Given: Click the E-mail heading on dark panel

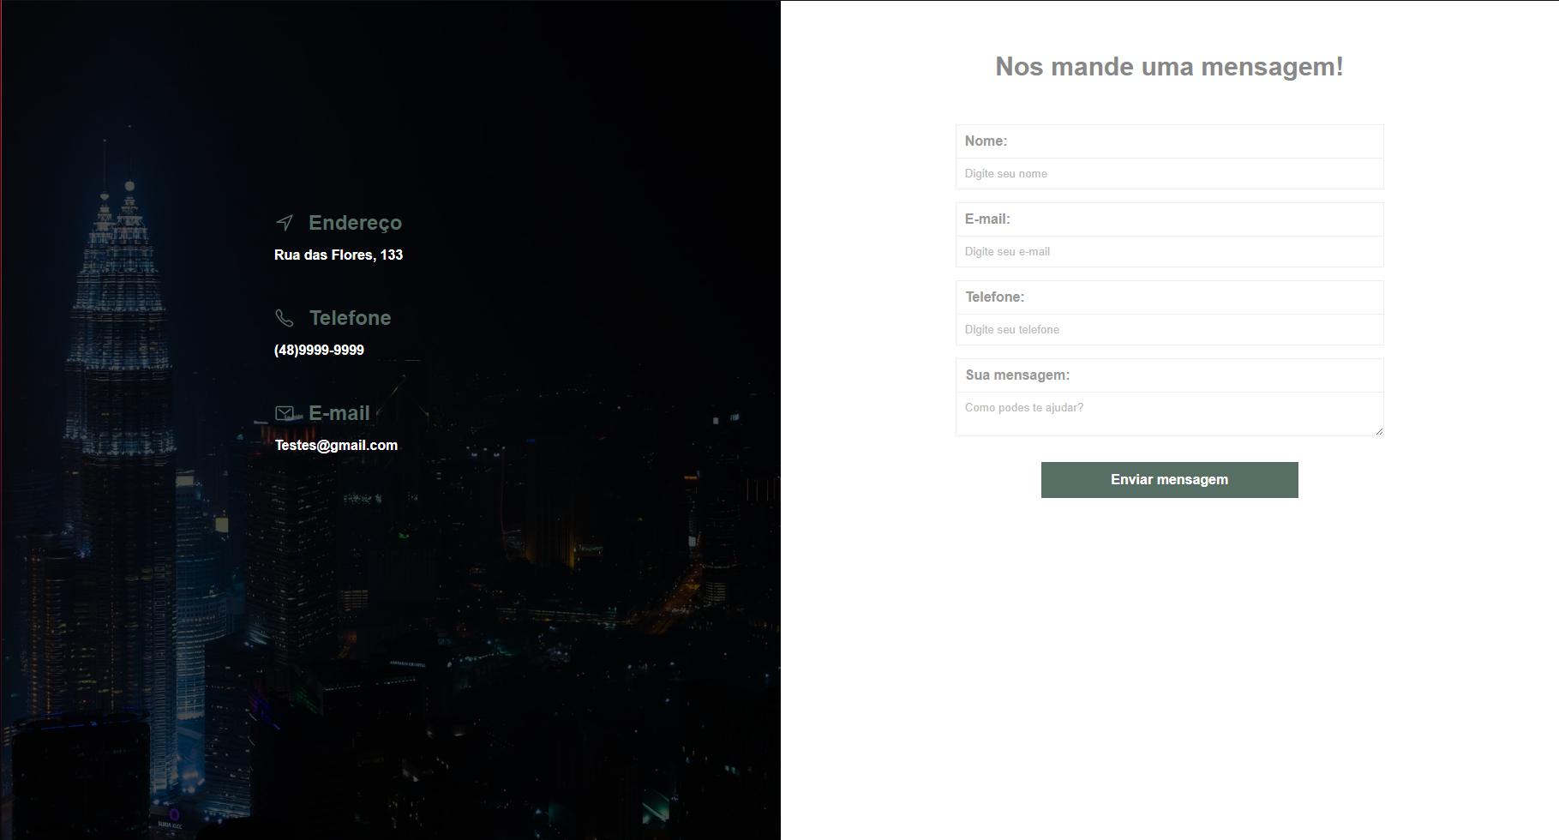Looking at the screenshot, I should coord(339,412).
